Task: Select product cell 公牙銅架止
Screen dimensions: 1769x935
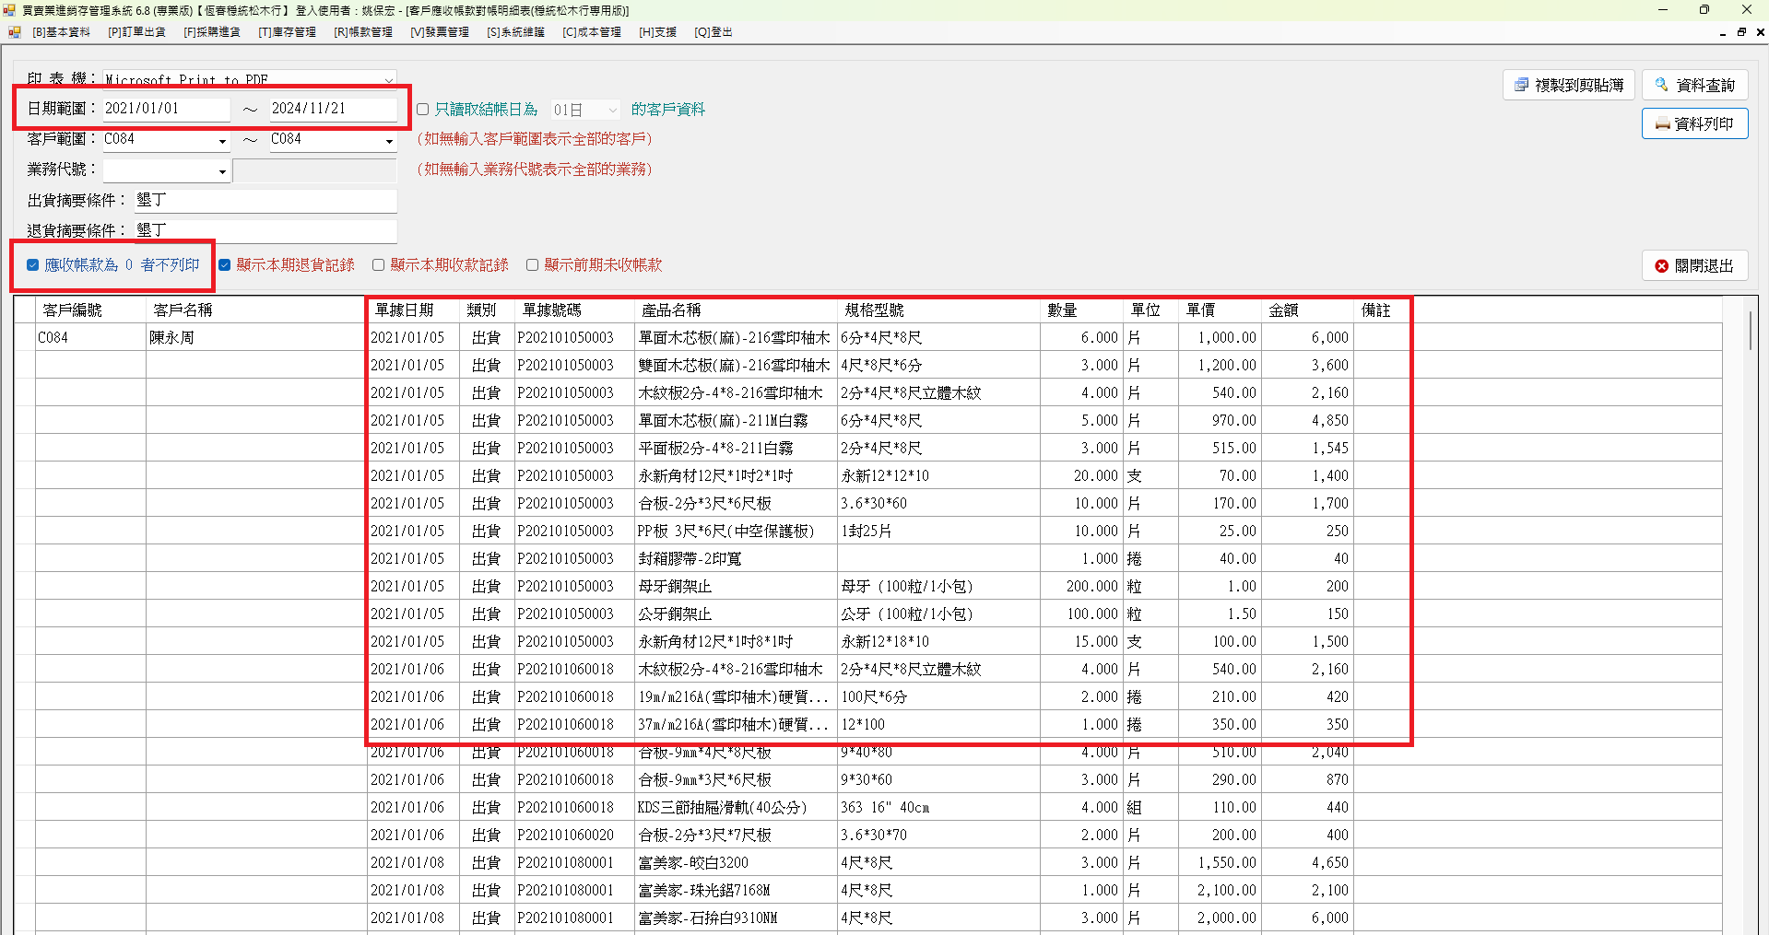Action: (x=737, y=614)
